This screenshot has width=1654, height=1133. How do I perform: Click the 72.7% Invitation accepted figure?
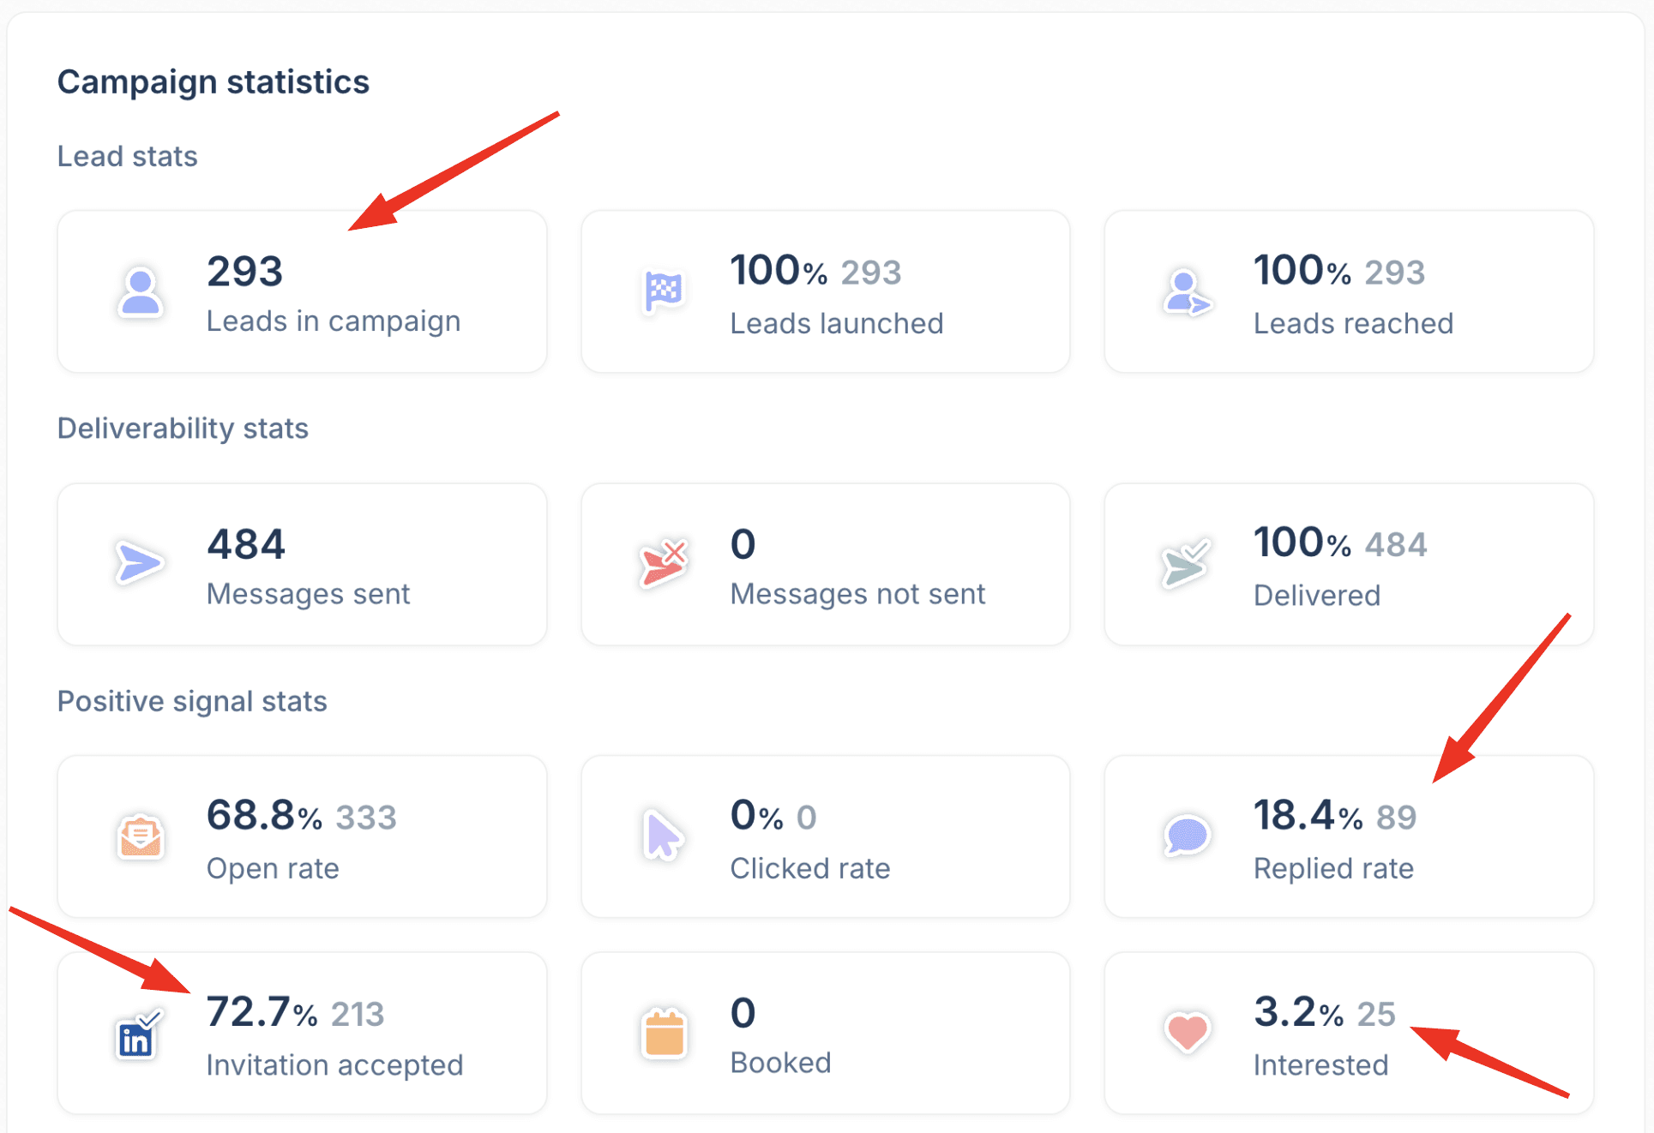pos(262,1012)
